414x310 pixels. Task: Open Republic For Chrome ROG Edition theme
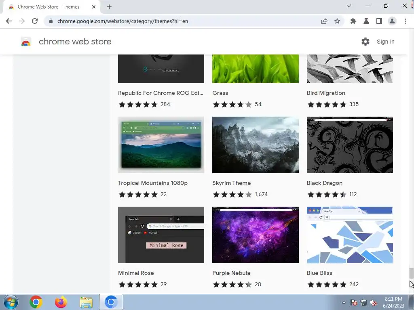(161, 93)
